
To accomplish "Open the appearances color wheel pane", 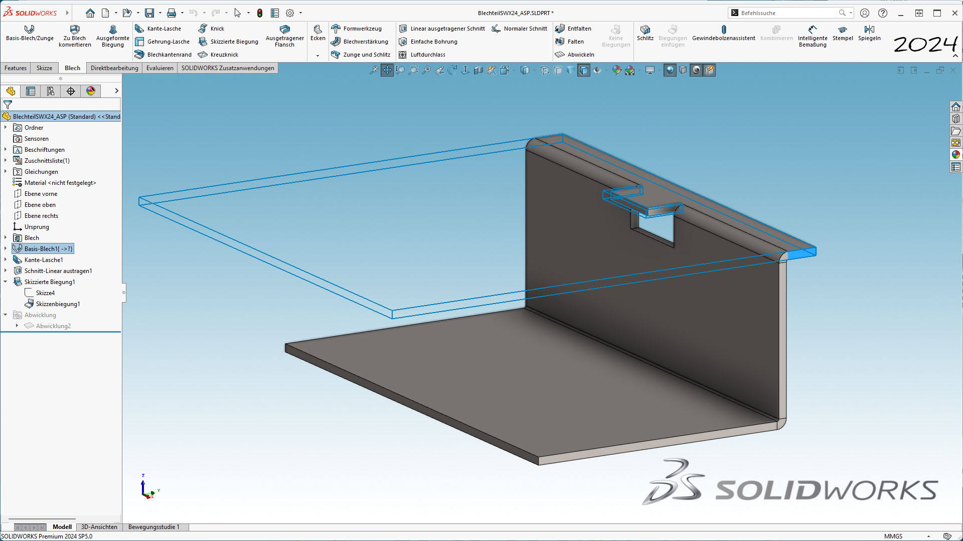I will 955,155.
